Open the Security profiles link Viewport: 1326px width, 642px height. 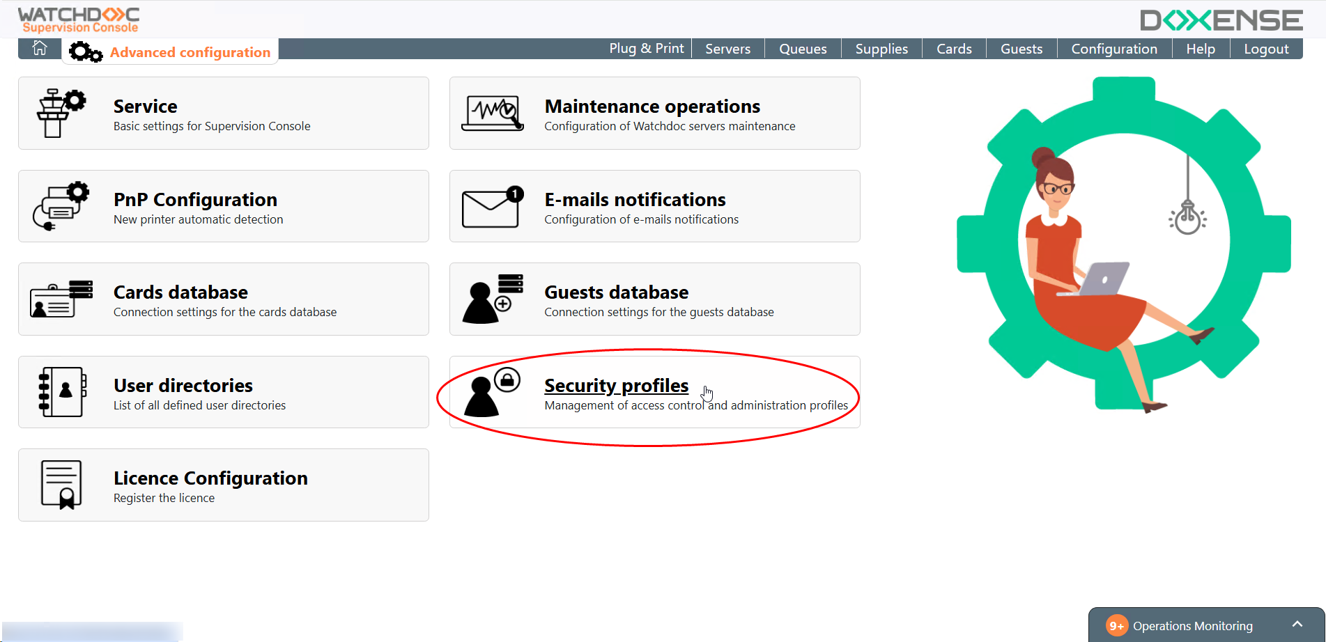616,386
